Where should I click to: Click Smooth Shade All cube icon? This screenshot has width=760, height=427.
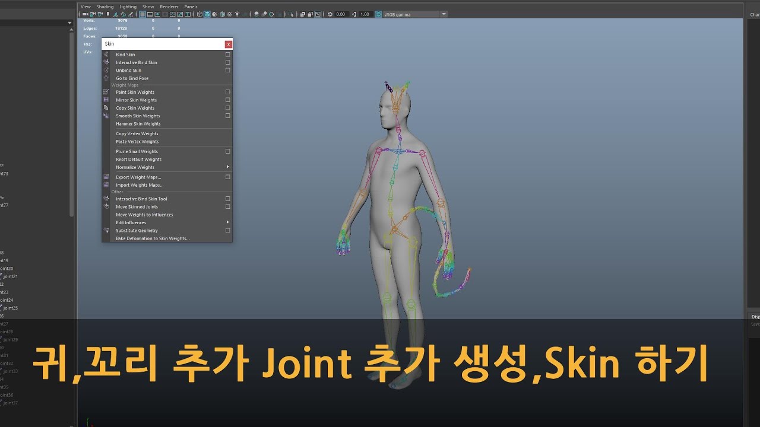pyautogui.click(x=207, y=14)
